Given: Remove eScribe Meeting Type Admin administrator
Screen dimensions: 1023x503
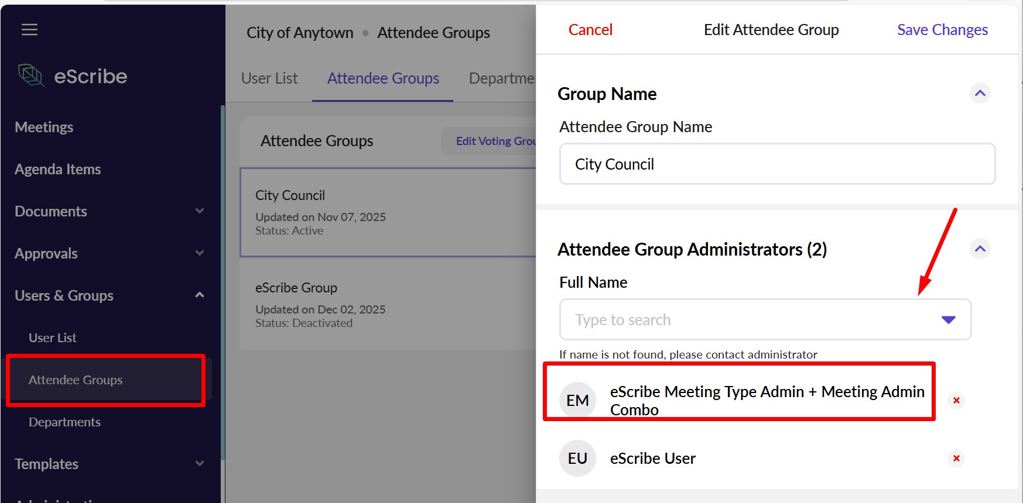Looking at the screenshot, I should pos(956,401).
